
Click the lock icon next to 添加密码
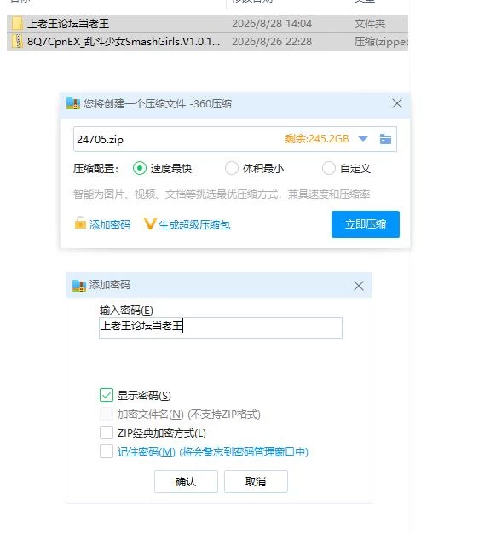tap(80, 223)
